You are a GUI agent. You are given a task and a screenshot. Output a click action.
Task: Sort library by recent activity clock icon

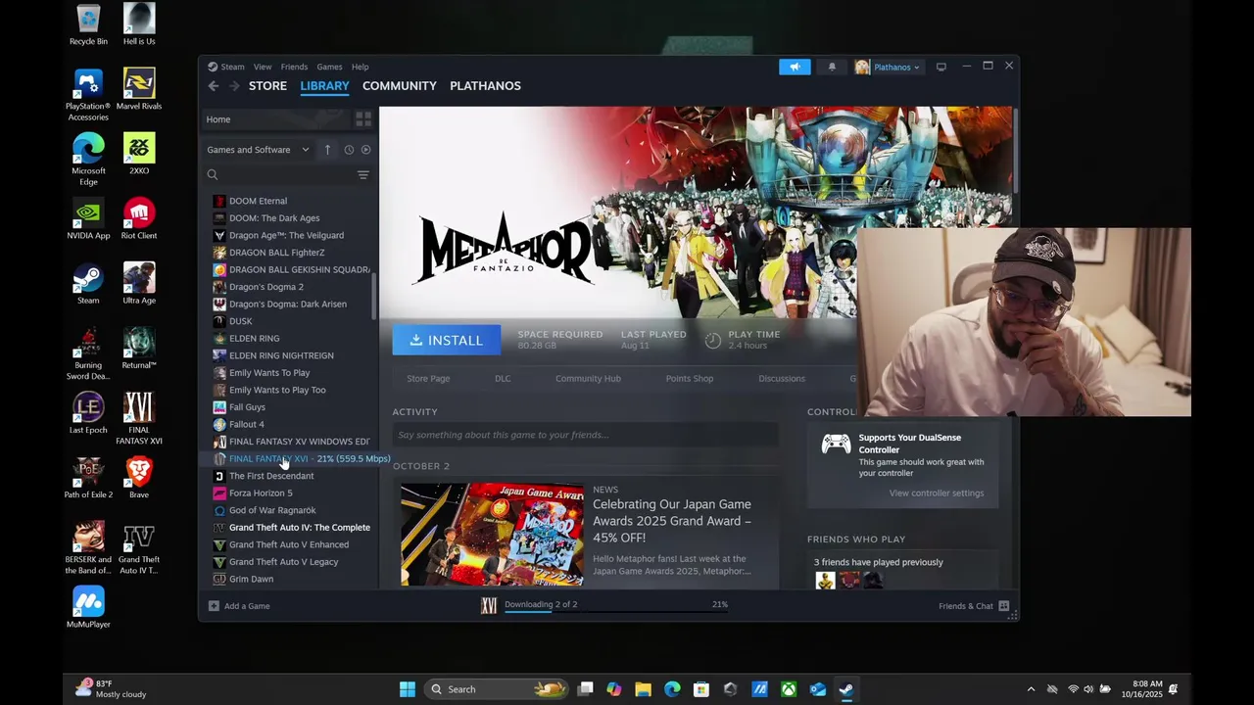tap(349, 150)
